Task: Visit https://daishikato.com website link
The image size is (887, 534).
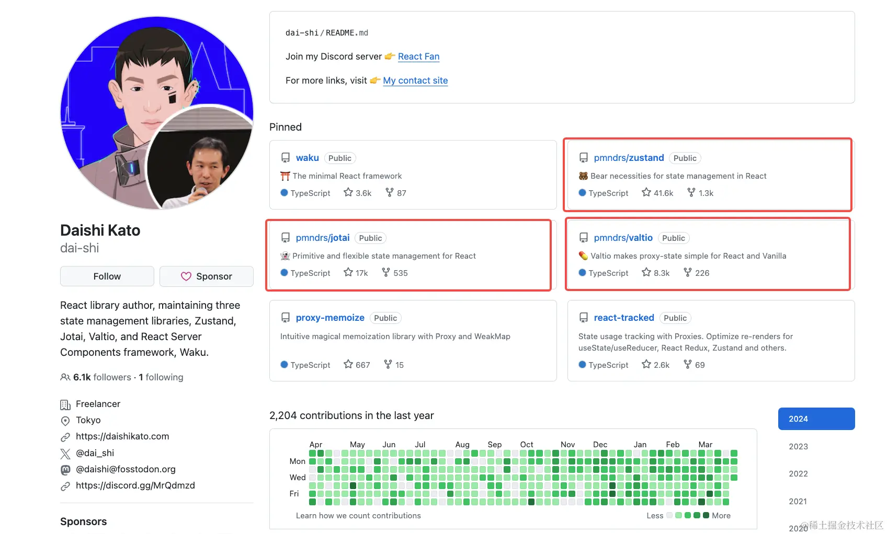Action: coord(122,436)
